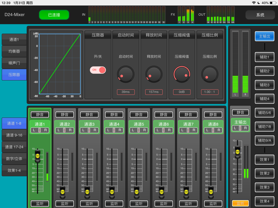
Task: Click the 释放时间 release knob
Action: pos(154,74)
